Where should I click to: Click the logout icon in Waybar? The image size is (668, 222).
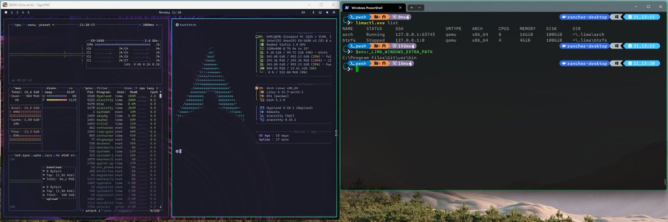click(x=303, y=12)
